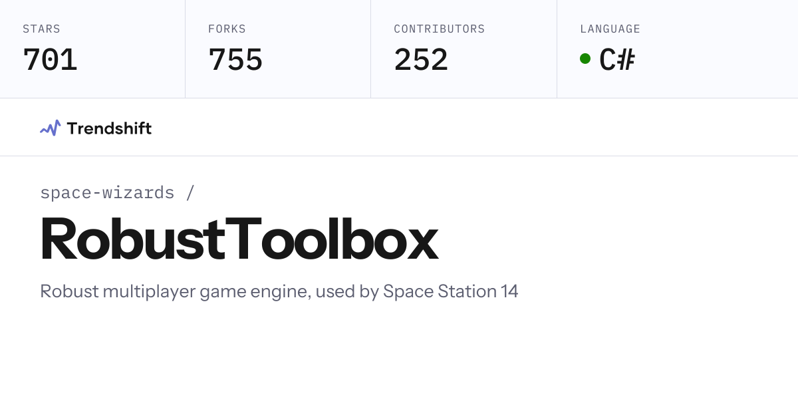Viewport: 798px width, 419px height.
Task: Click the CONTRIBUTORS label
Action: 439,29
